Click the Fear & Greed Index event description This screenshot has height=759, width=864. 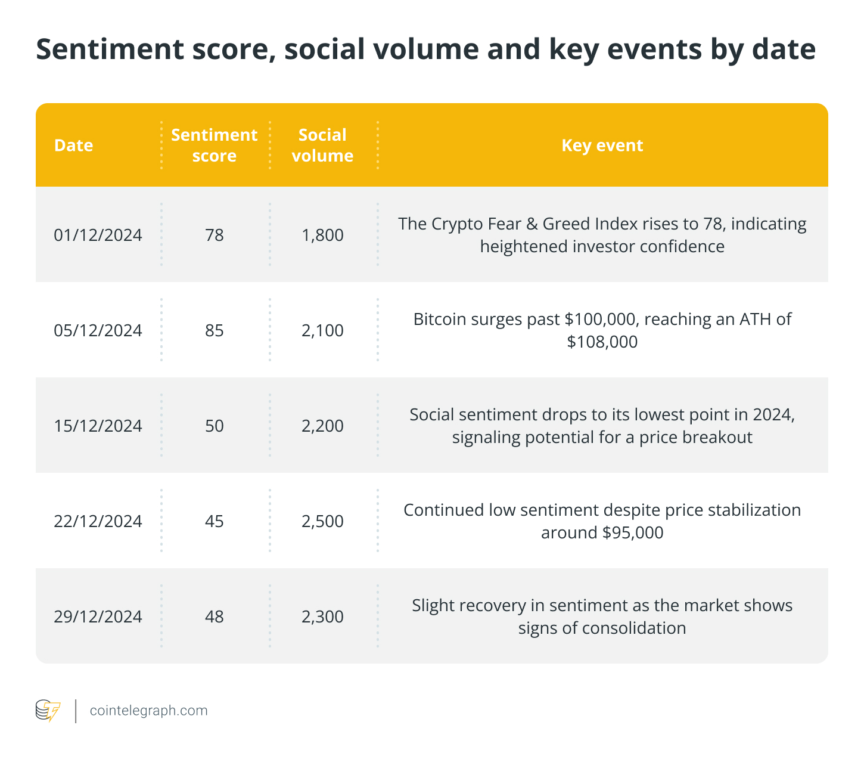[x=603, y=235]
